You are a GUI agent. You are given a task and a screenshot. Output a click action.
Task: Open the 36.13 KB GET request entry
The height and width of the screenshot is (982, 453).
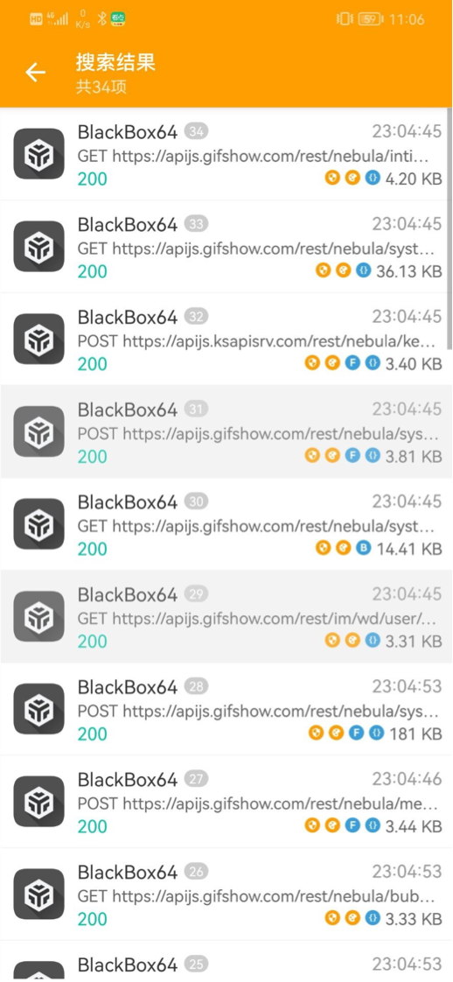pos(226,247)
